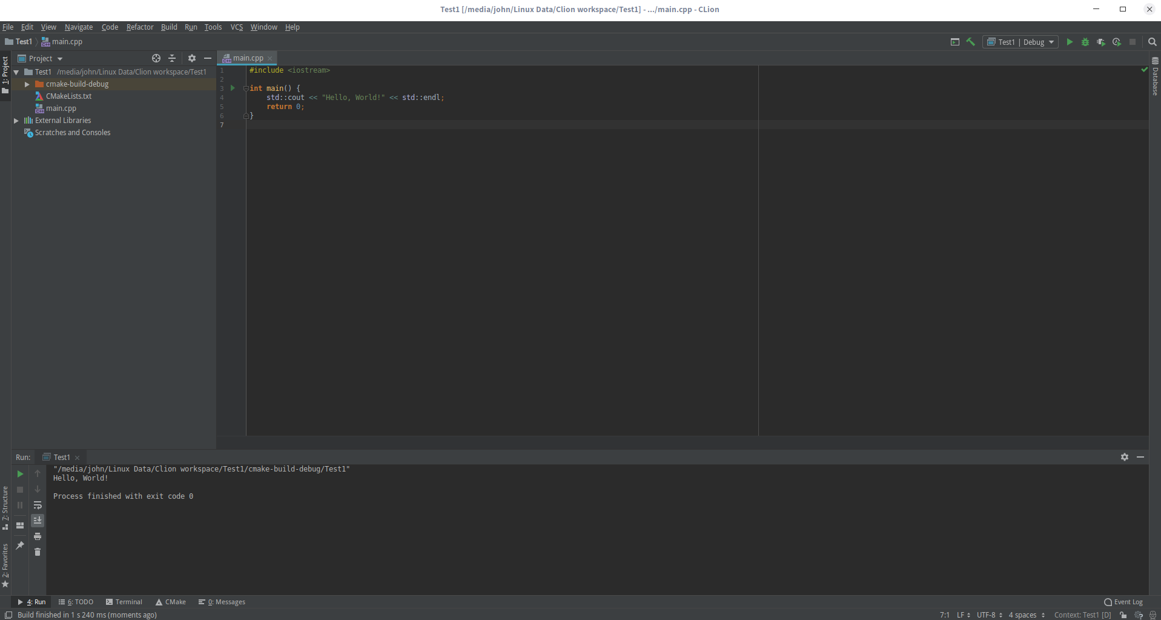1161x620 pixels.
Task: Run Test1 with the green play button in the toolbar
Action: pyautogui.click(x=1070, y=42)
